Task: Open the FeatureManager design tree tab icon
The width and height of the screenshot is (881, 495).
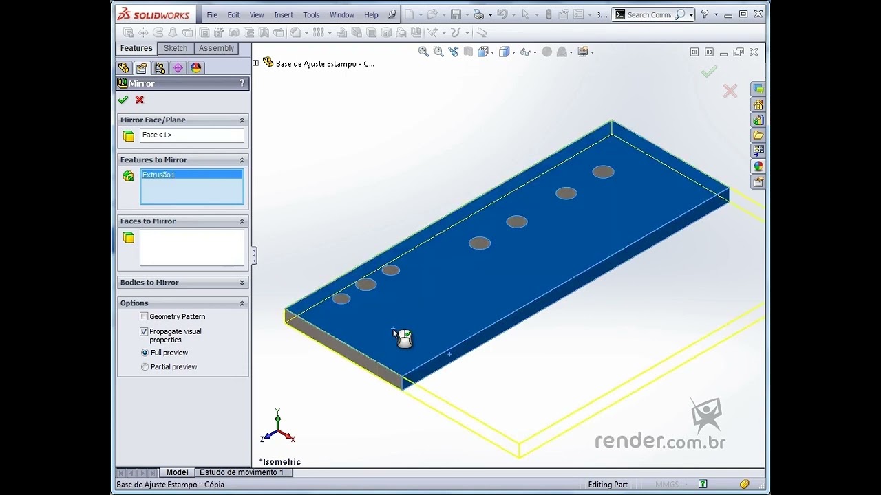Action: [123, 67]
